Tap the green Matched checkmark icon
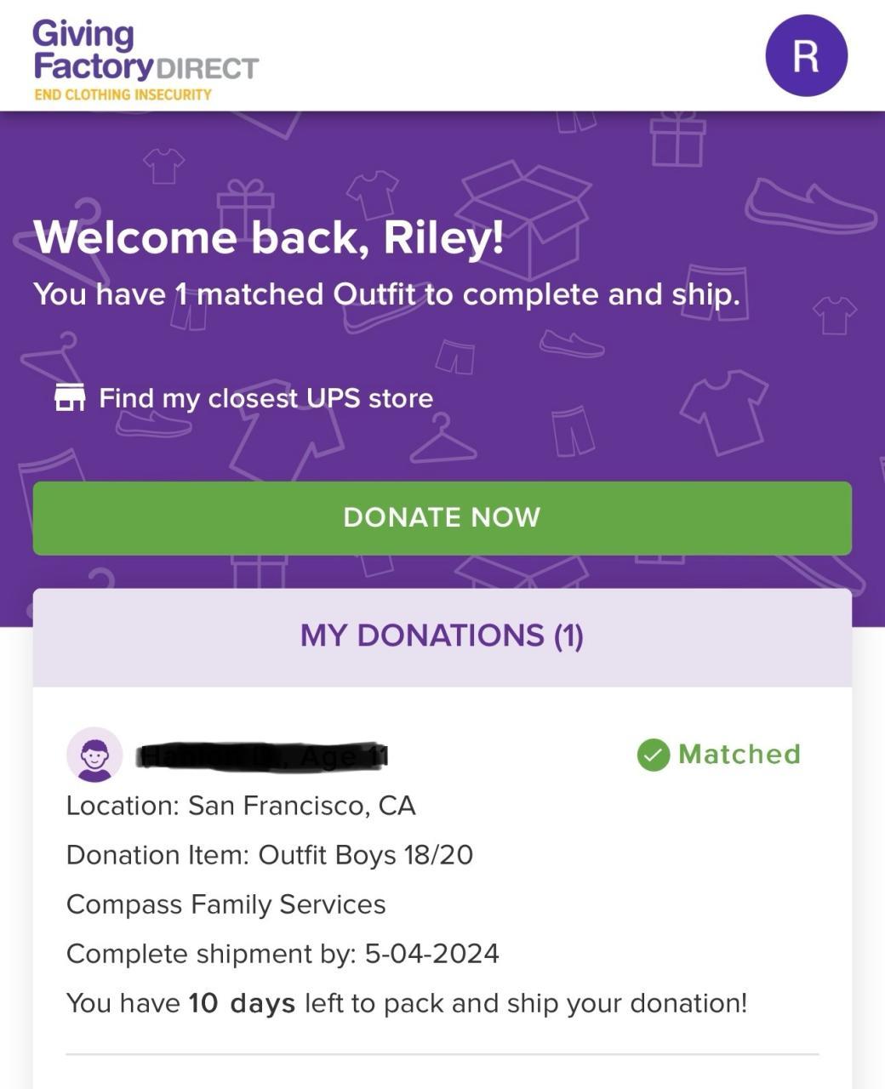The width and height of the screenshot is (885, 1089). point(654,755)
